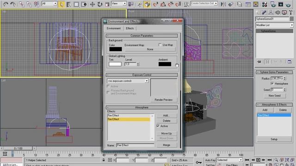
Task: Click the Render Preview button
Action: (163, 100)
